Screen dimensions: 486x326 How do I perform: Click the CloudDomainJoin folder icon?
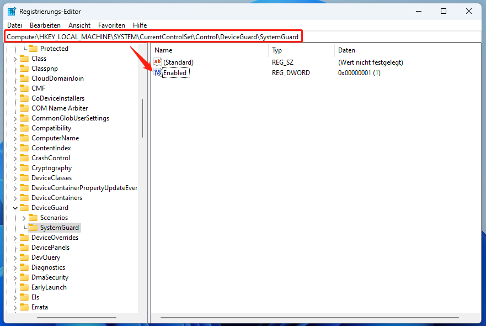pyautogui.click(x=24, y=78)
